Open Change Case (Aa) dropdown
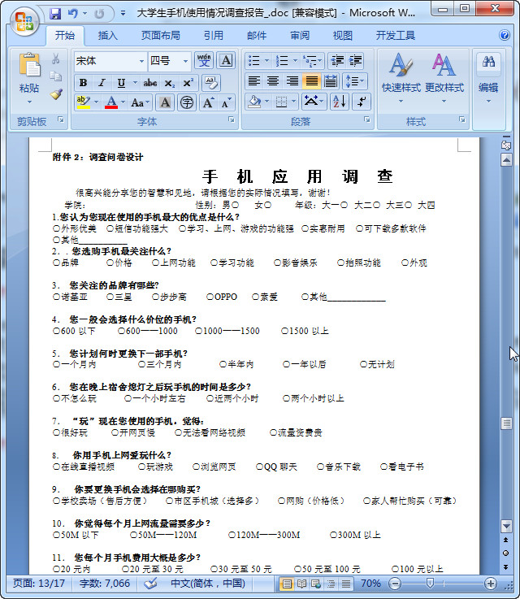The image size is (520, 599). 140,102
